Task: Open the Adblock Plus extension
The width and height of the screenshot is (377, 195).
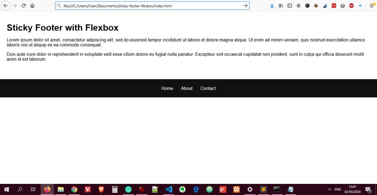Action: click(x=352, y=6)
